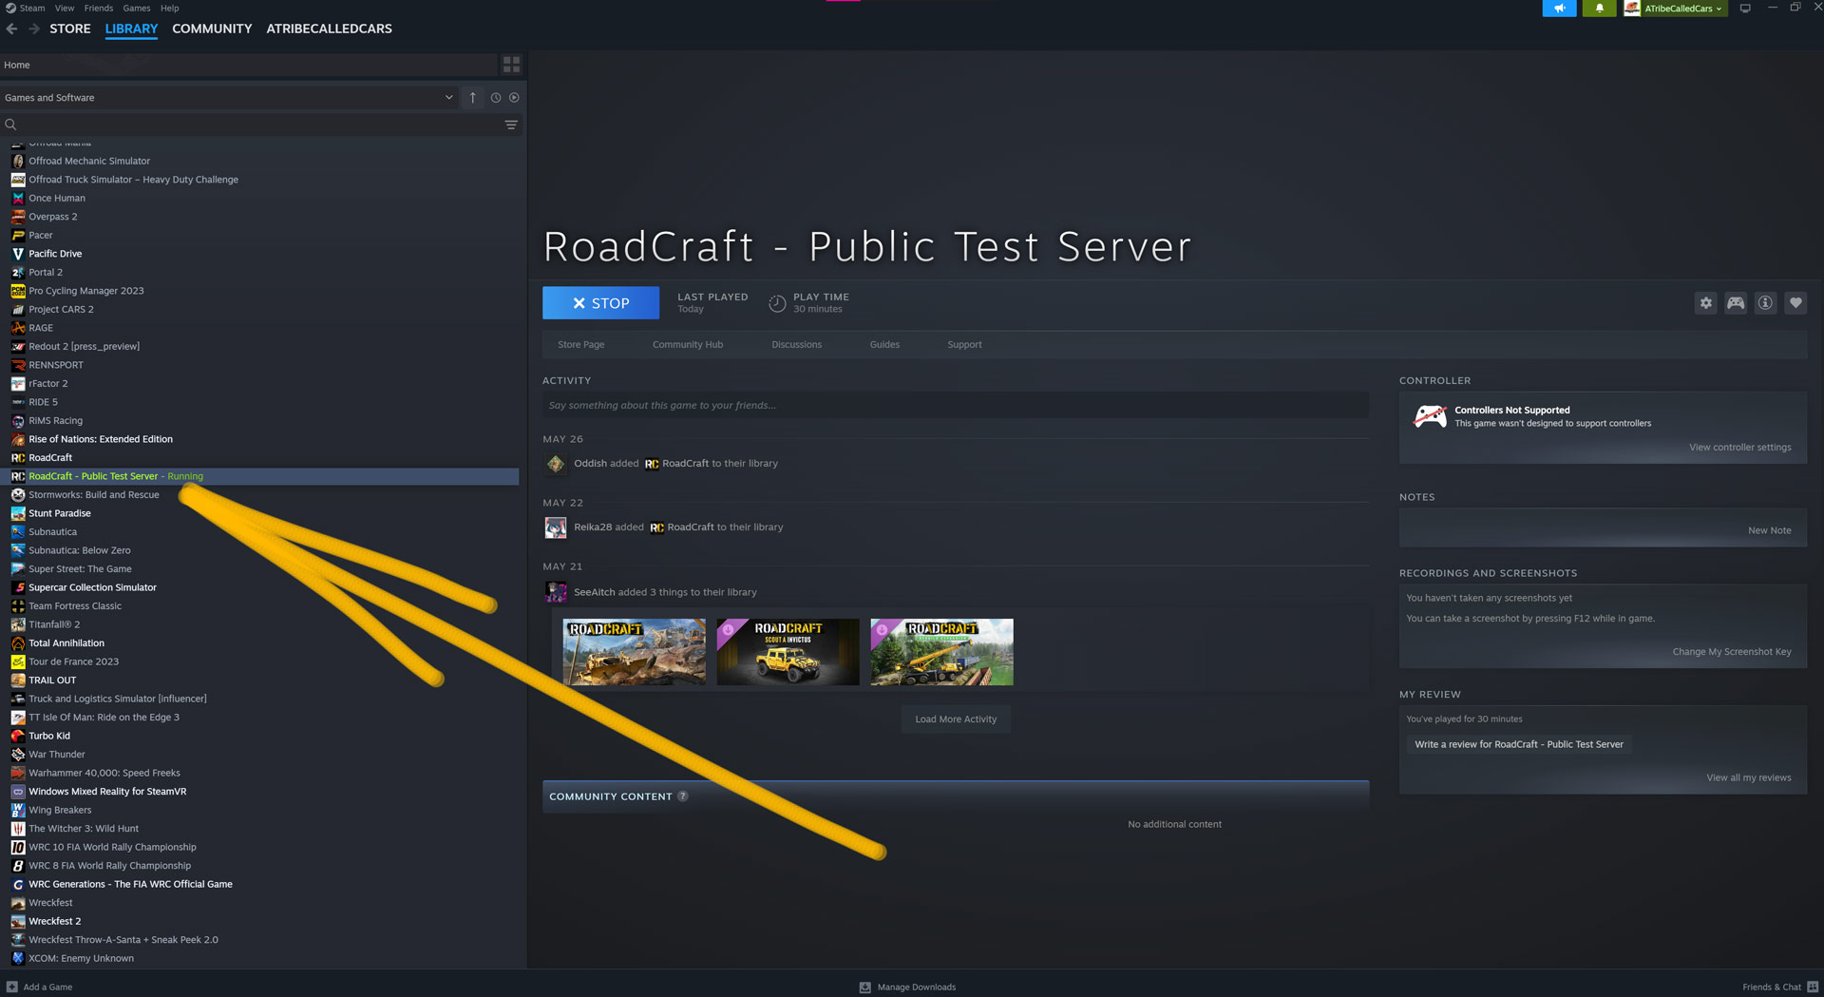Image resolution: width=1824 pixels, height=997 pixels.
Task: Open the ATribeCalledCars account dropdown
Action: point(1677,9)
